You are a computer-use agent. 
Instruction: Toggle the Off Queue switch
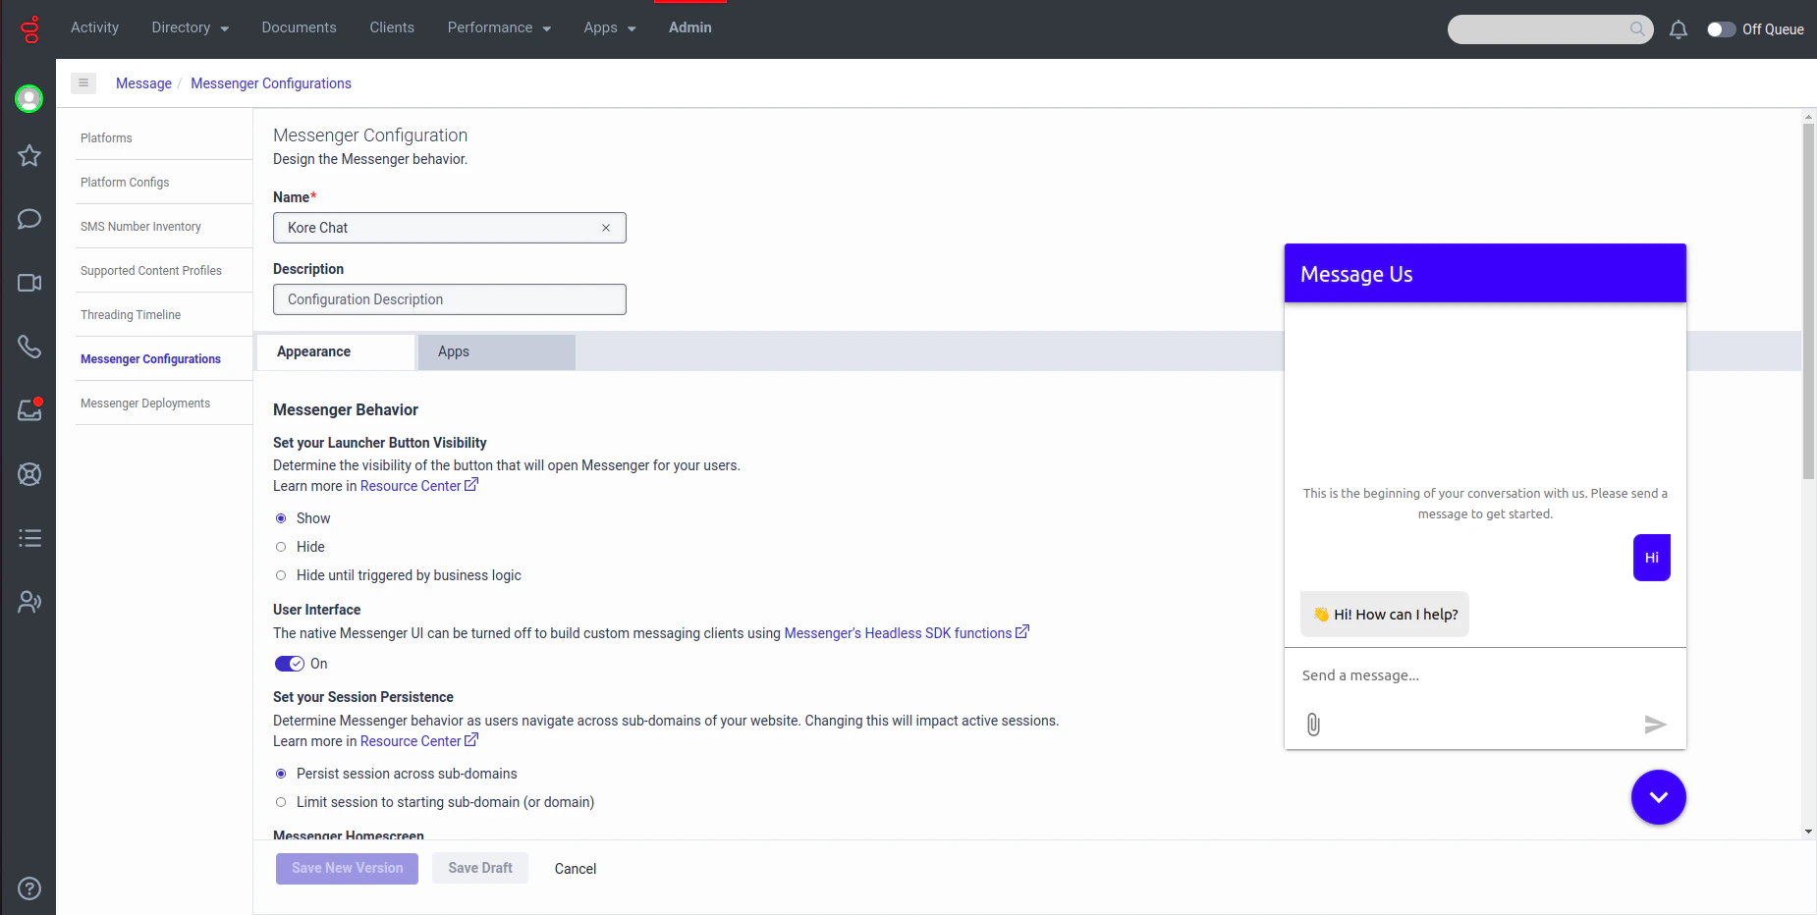point(1721,29)
